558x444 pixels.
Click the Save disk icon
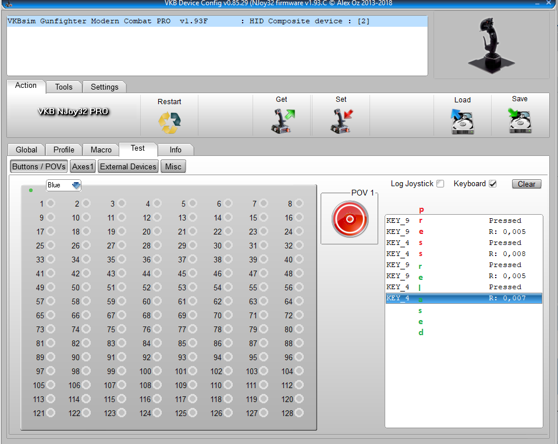click(520, 121)
